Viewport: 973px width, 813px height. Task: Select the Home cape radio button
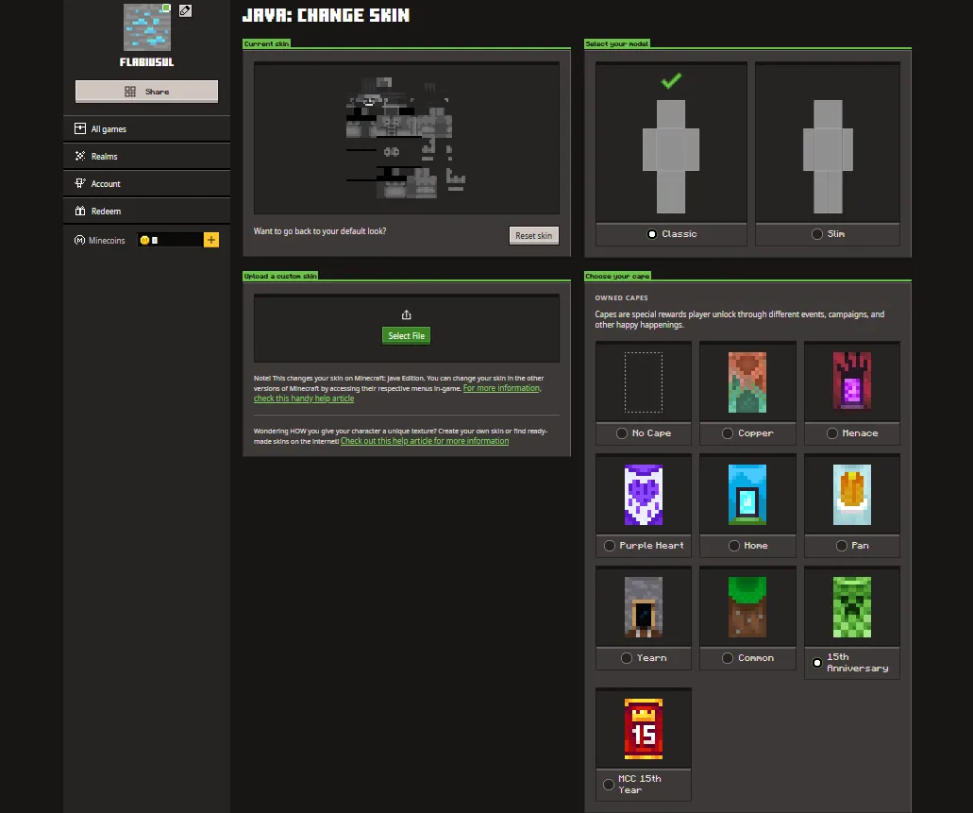pyautogui.click(x=734, y=546)
